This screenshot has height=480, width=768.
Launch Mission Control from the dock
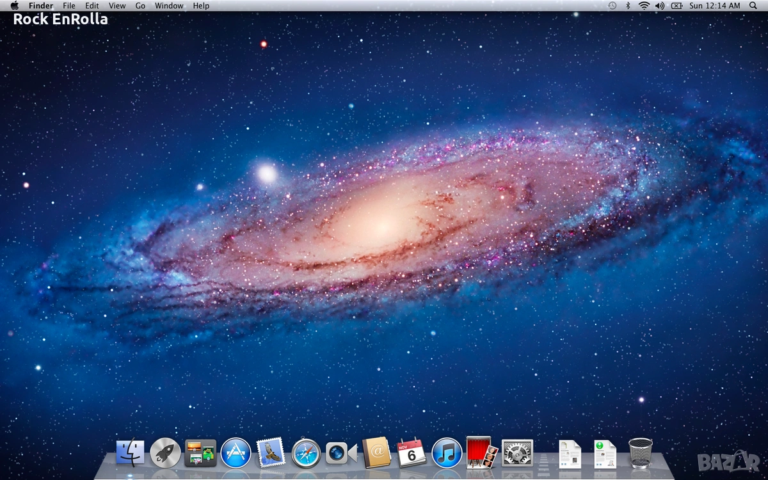pos(200,453)
